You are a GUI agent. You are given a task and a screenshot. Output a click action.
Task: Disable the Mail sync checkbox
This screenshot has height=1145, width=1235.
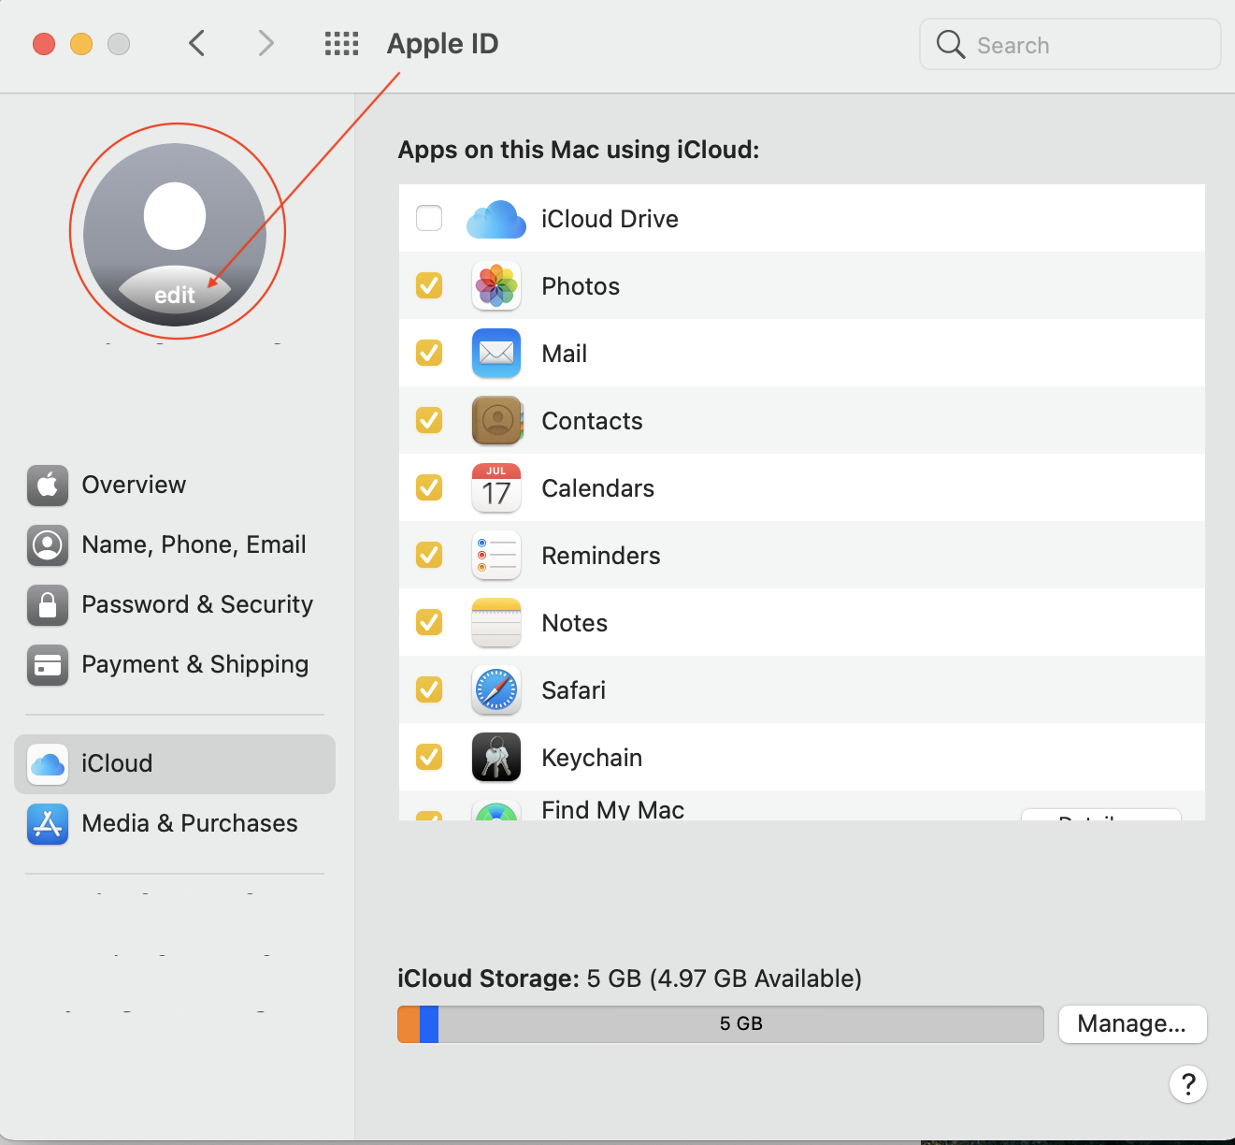[x=429, y=353]
